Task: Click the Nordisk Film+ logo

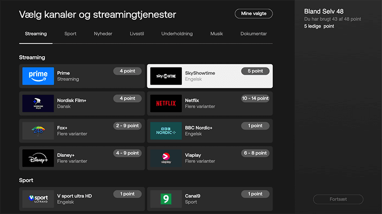Action: tap(38, 103)
